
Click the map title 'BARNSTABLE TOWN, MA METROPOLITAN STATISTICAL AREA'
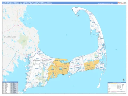[x=27, y=3]
